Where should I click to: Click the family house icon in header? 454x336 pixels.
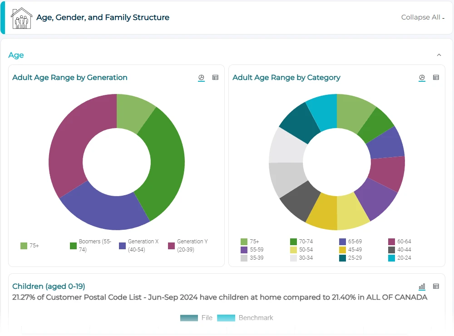(x=21, y=18)
